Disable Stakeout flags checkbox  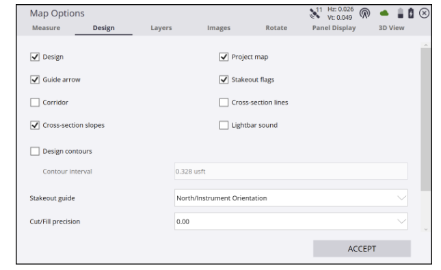(x=224, y=79)
